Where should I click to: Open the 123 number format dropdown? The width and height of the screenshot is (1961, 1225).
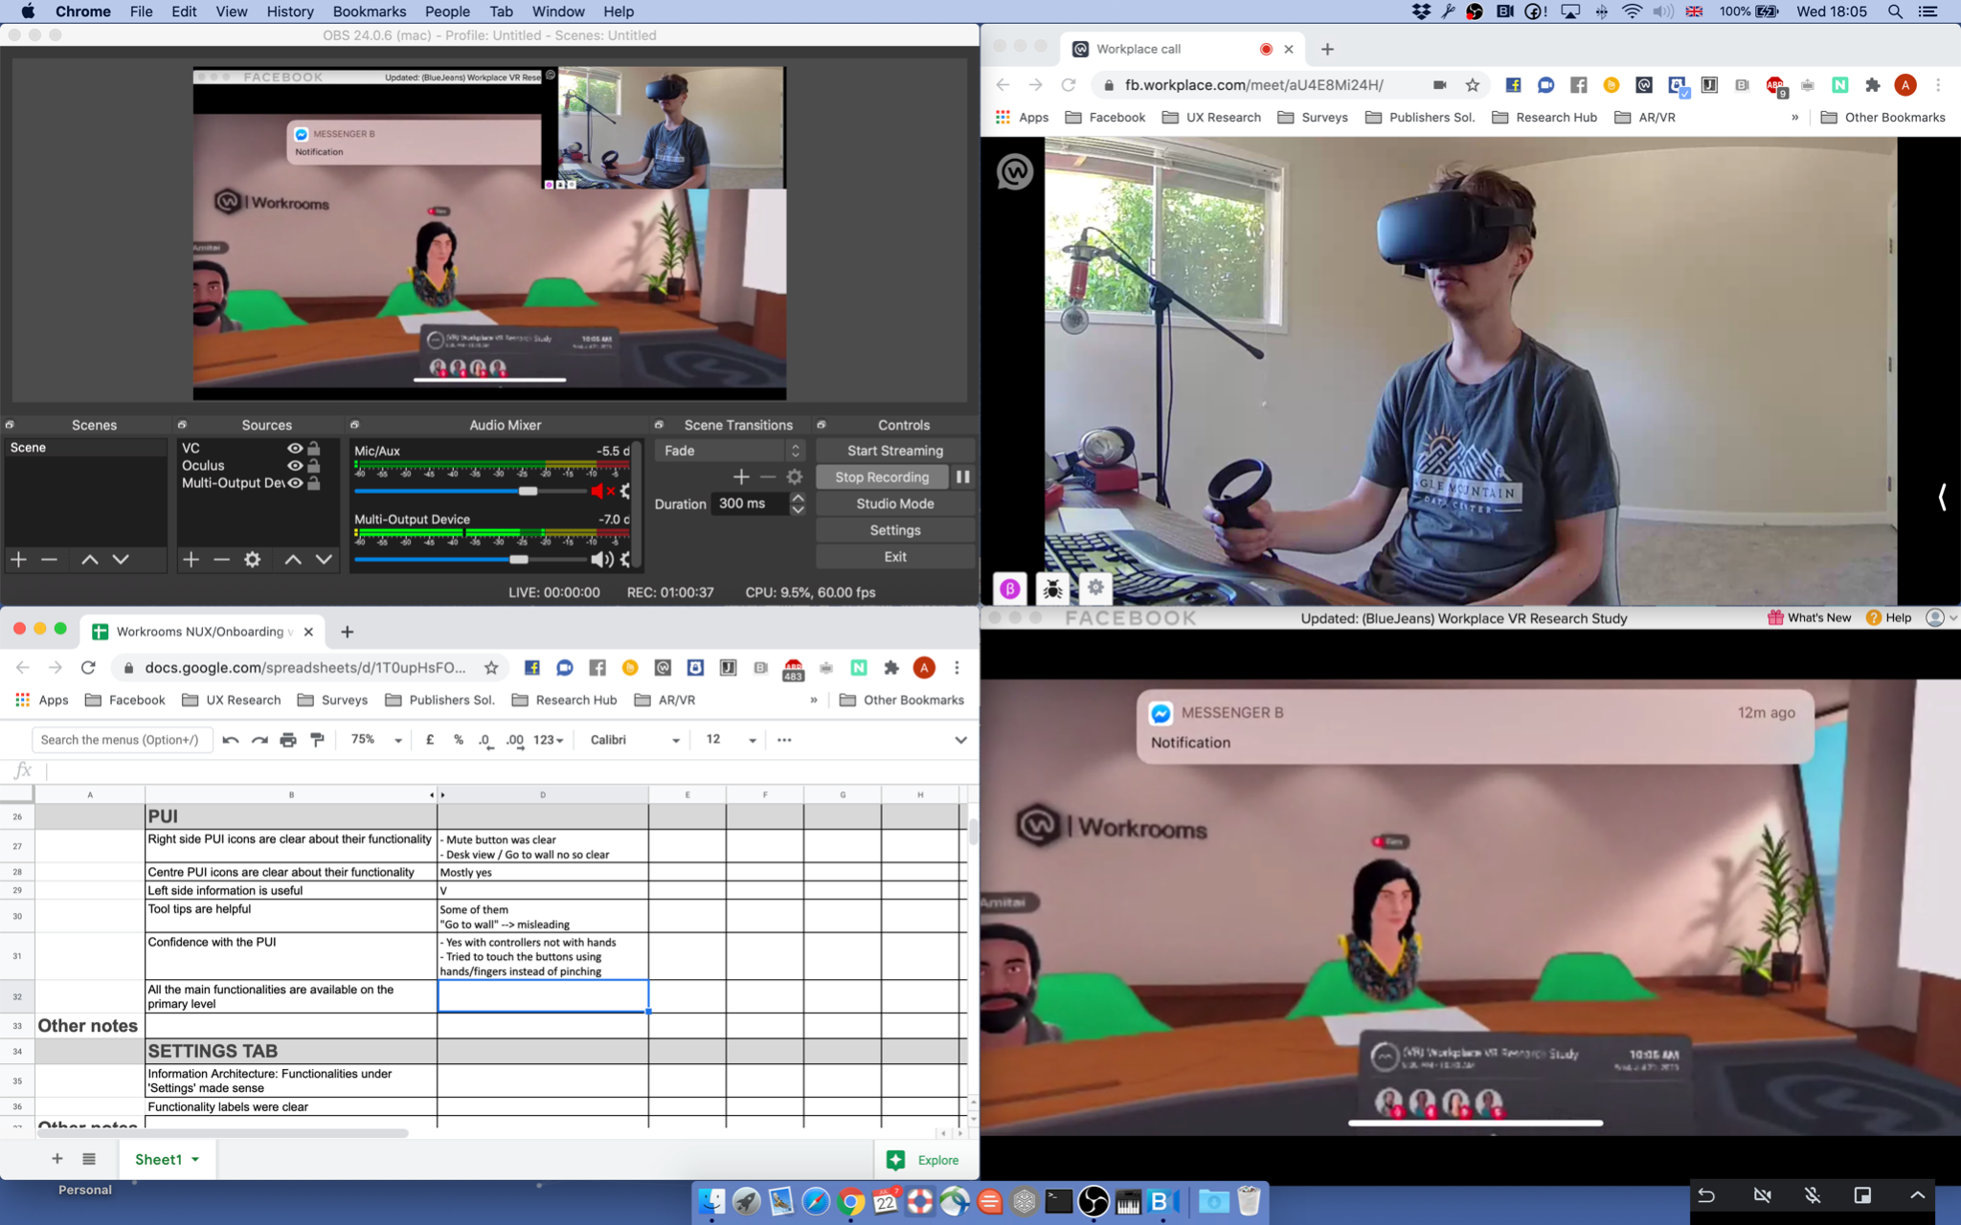click(549, 740)
